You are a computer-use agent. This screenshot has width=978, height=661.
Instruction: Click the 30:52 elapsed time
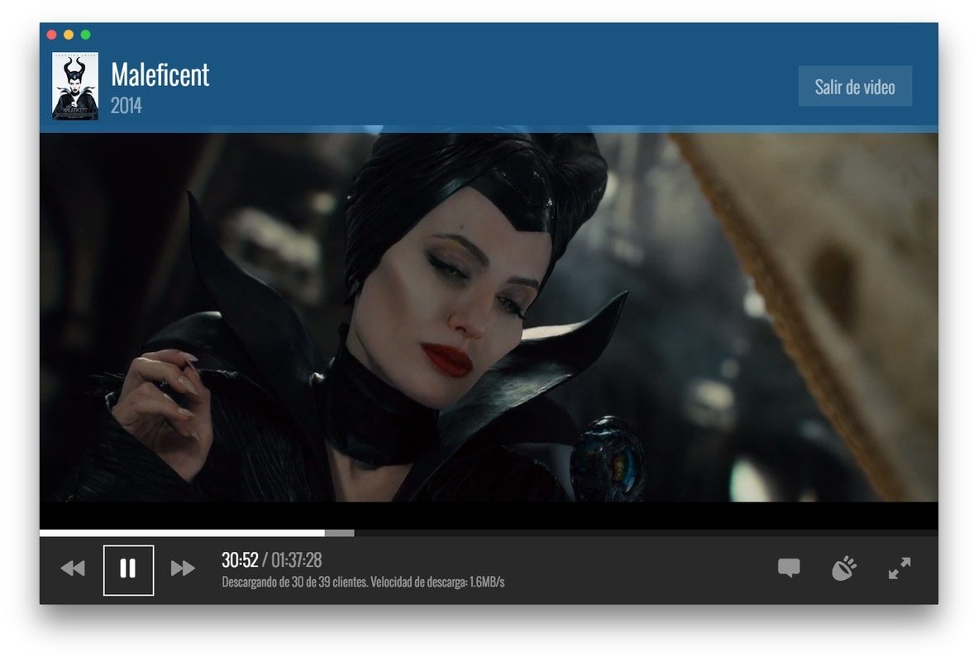tap(240, 560)
